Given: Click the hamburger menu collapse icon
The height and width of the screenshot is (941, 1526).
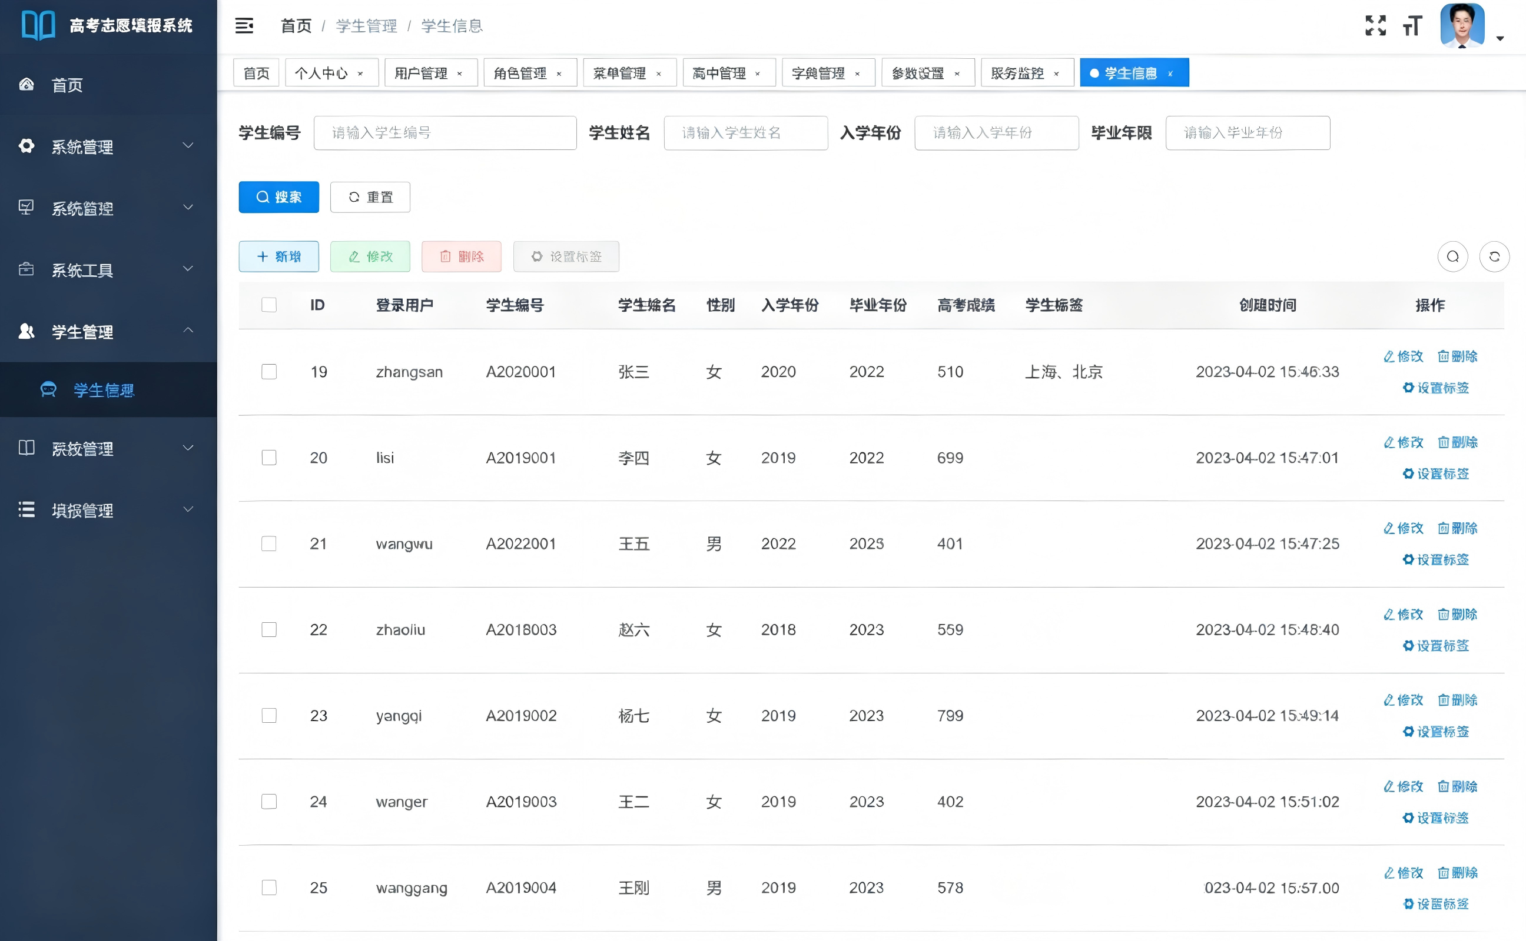Looking at the screenshot, I should click(244, 25).
